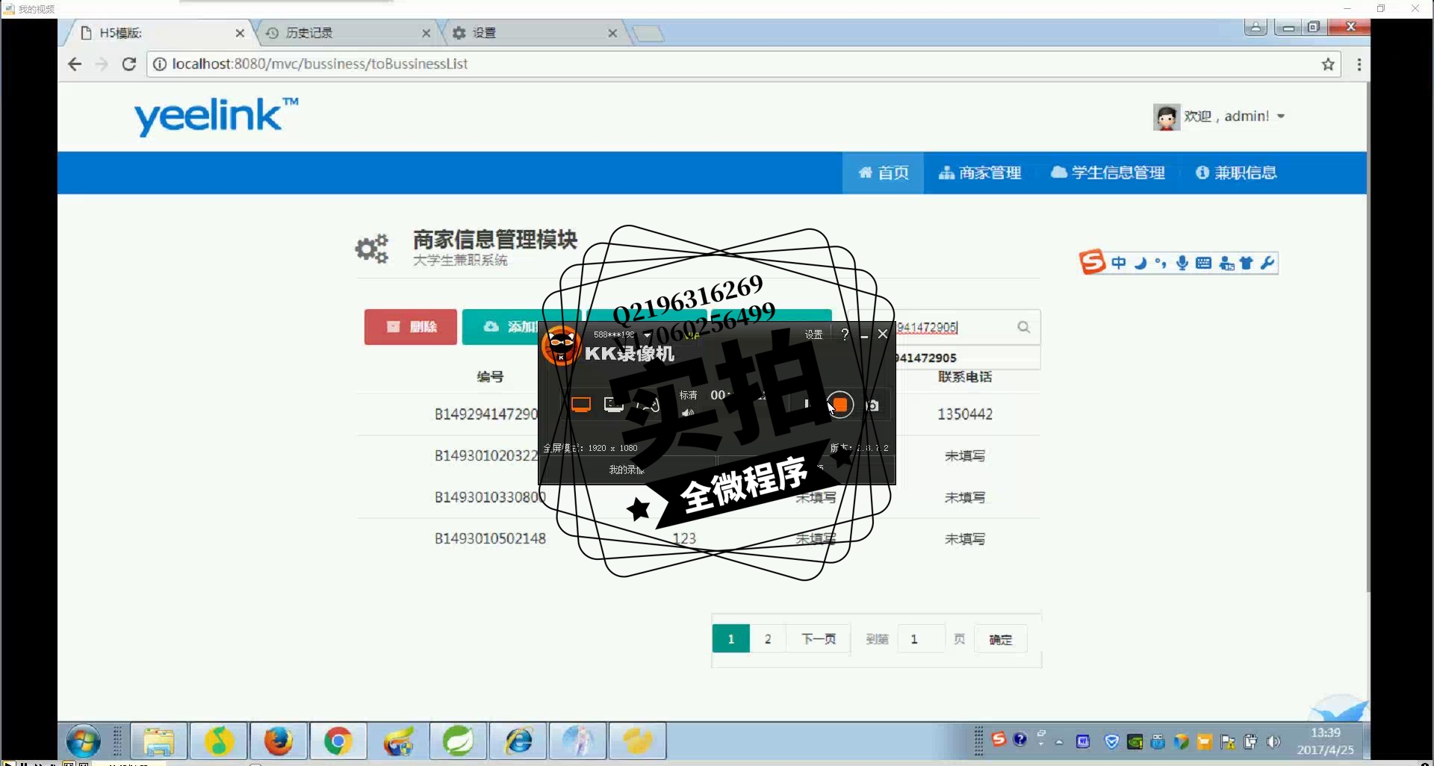Click the Sogou input method S logo
1434x766 pixels.
point(1092,262)
